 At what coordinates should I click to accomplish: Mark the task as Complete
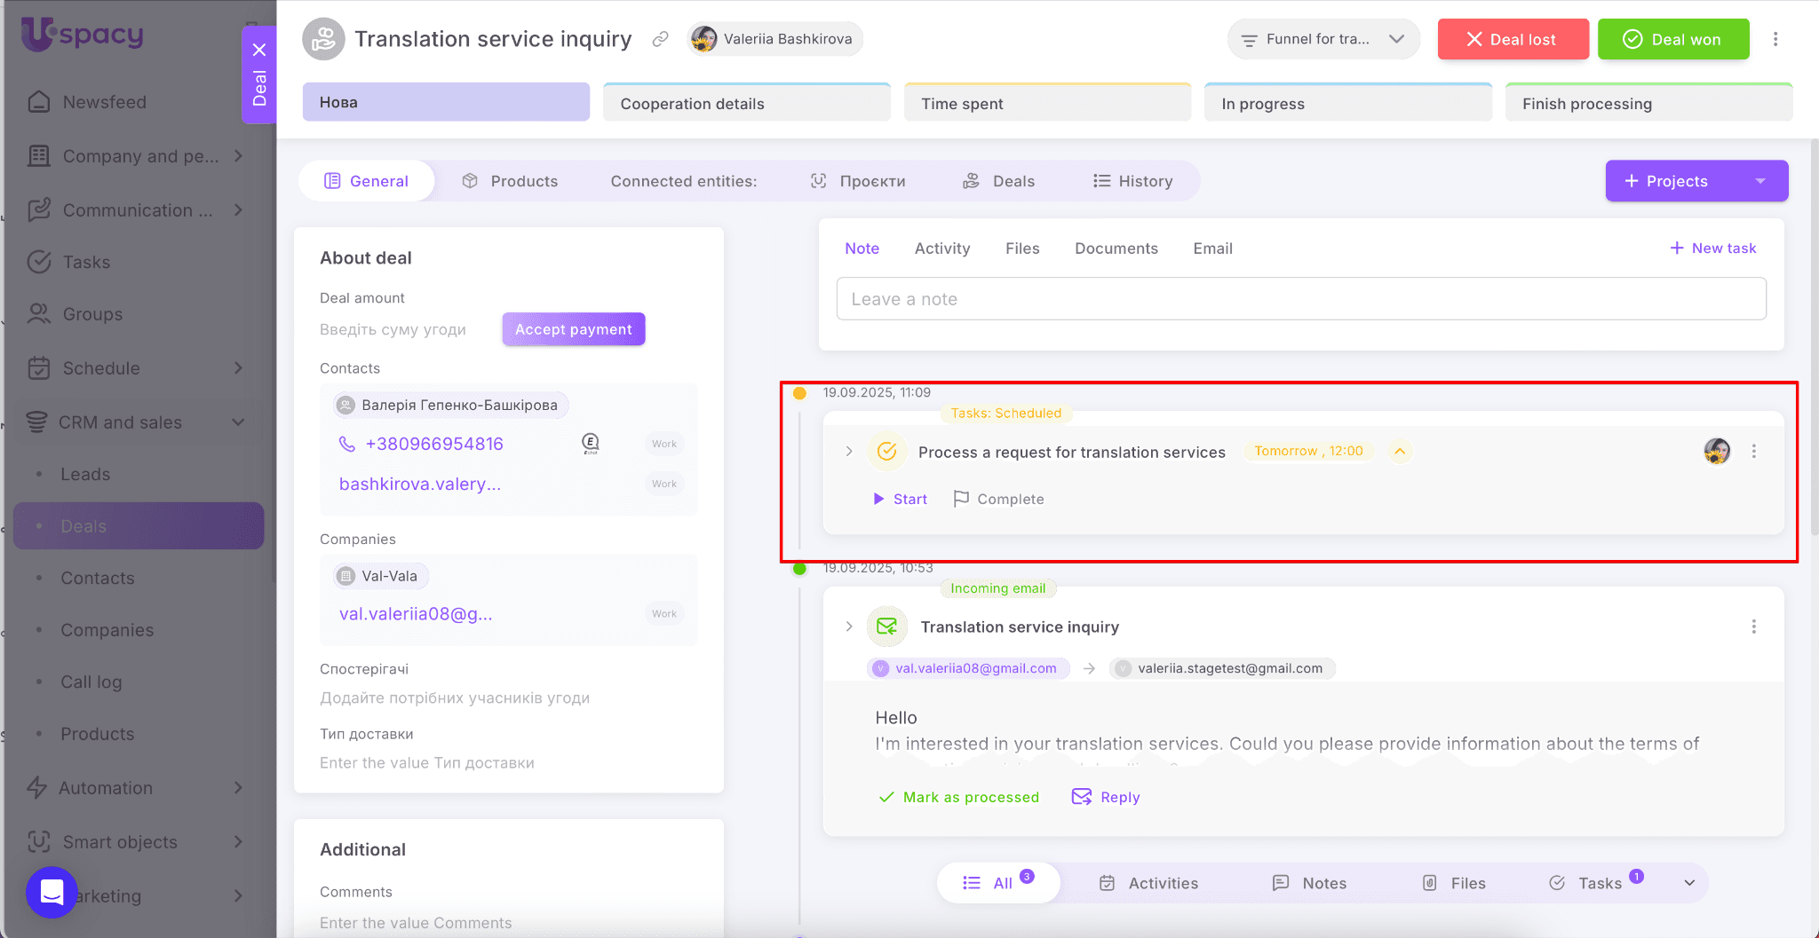click(x=998, y=500)
